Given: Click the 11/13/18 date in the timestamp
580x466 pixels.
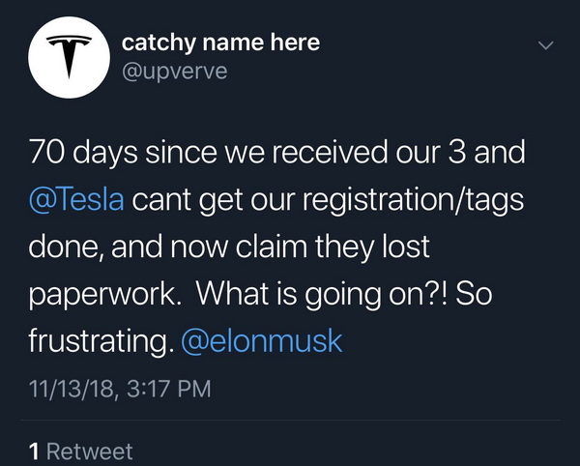Looking at the screenshot, I should (72, 389).
